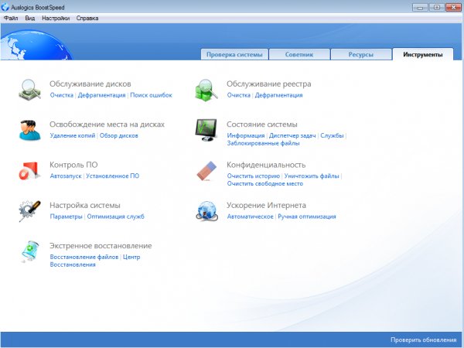This screenshot has width=464, height=348.
Task: Click the Emergency Recovery recycle bin icon
Action: click(29, 251)
